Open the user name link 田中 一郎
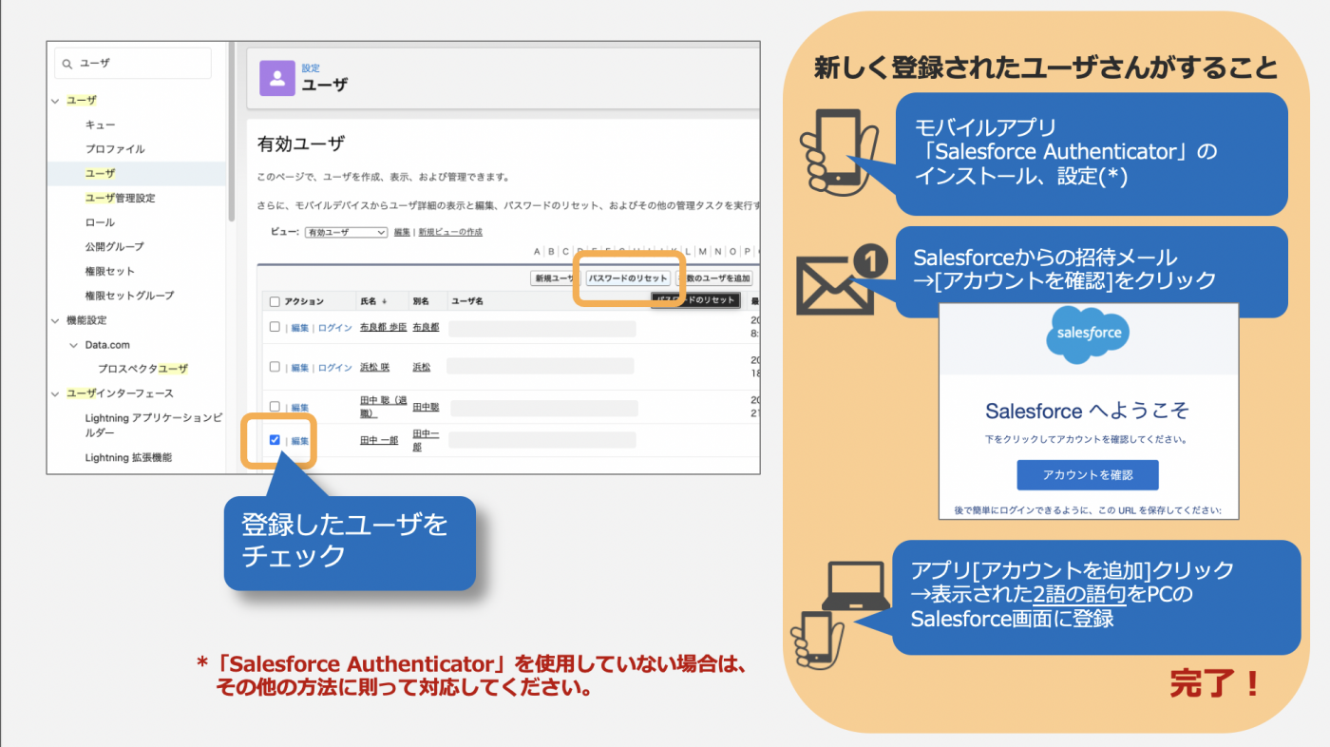The width and height of the screenshot is (1330, 747). pos(378,441)
